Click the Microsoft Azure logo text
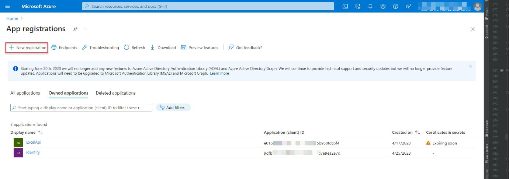This screenshot has width=509, height=179. pos(39,6)
